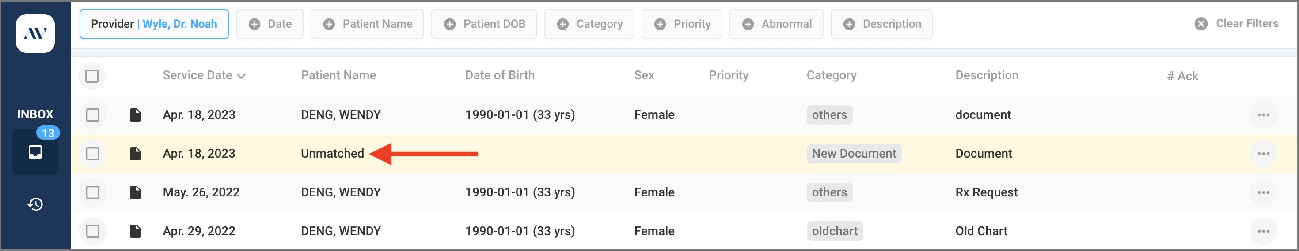Click the AV logo in the sidebar

pos(35,34)
